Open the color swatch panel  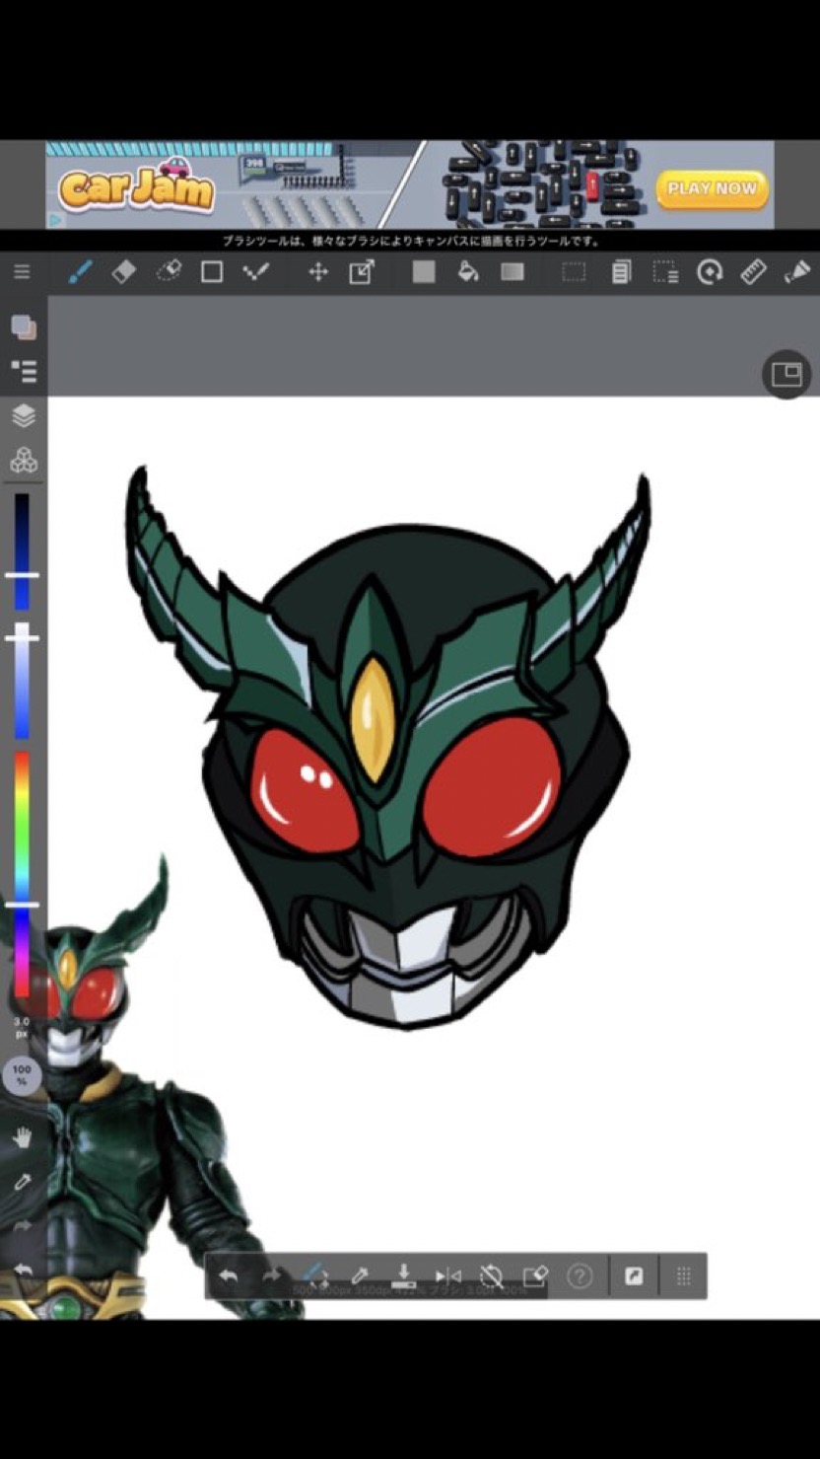24,328
